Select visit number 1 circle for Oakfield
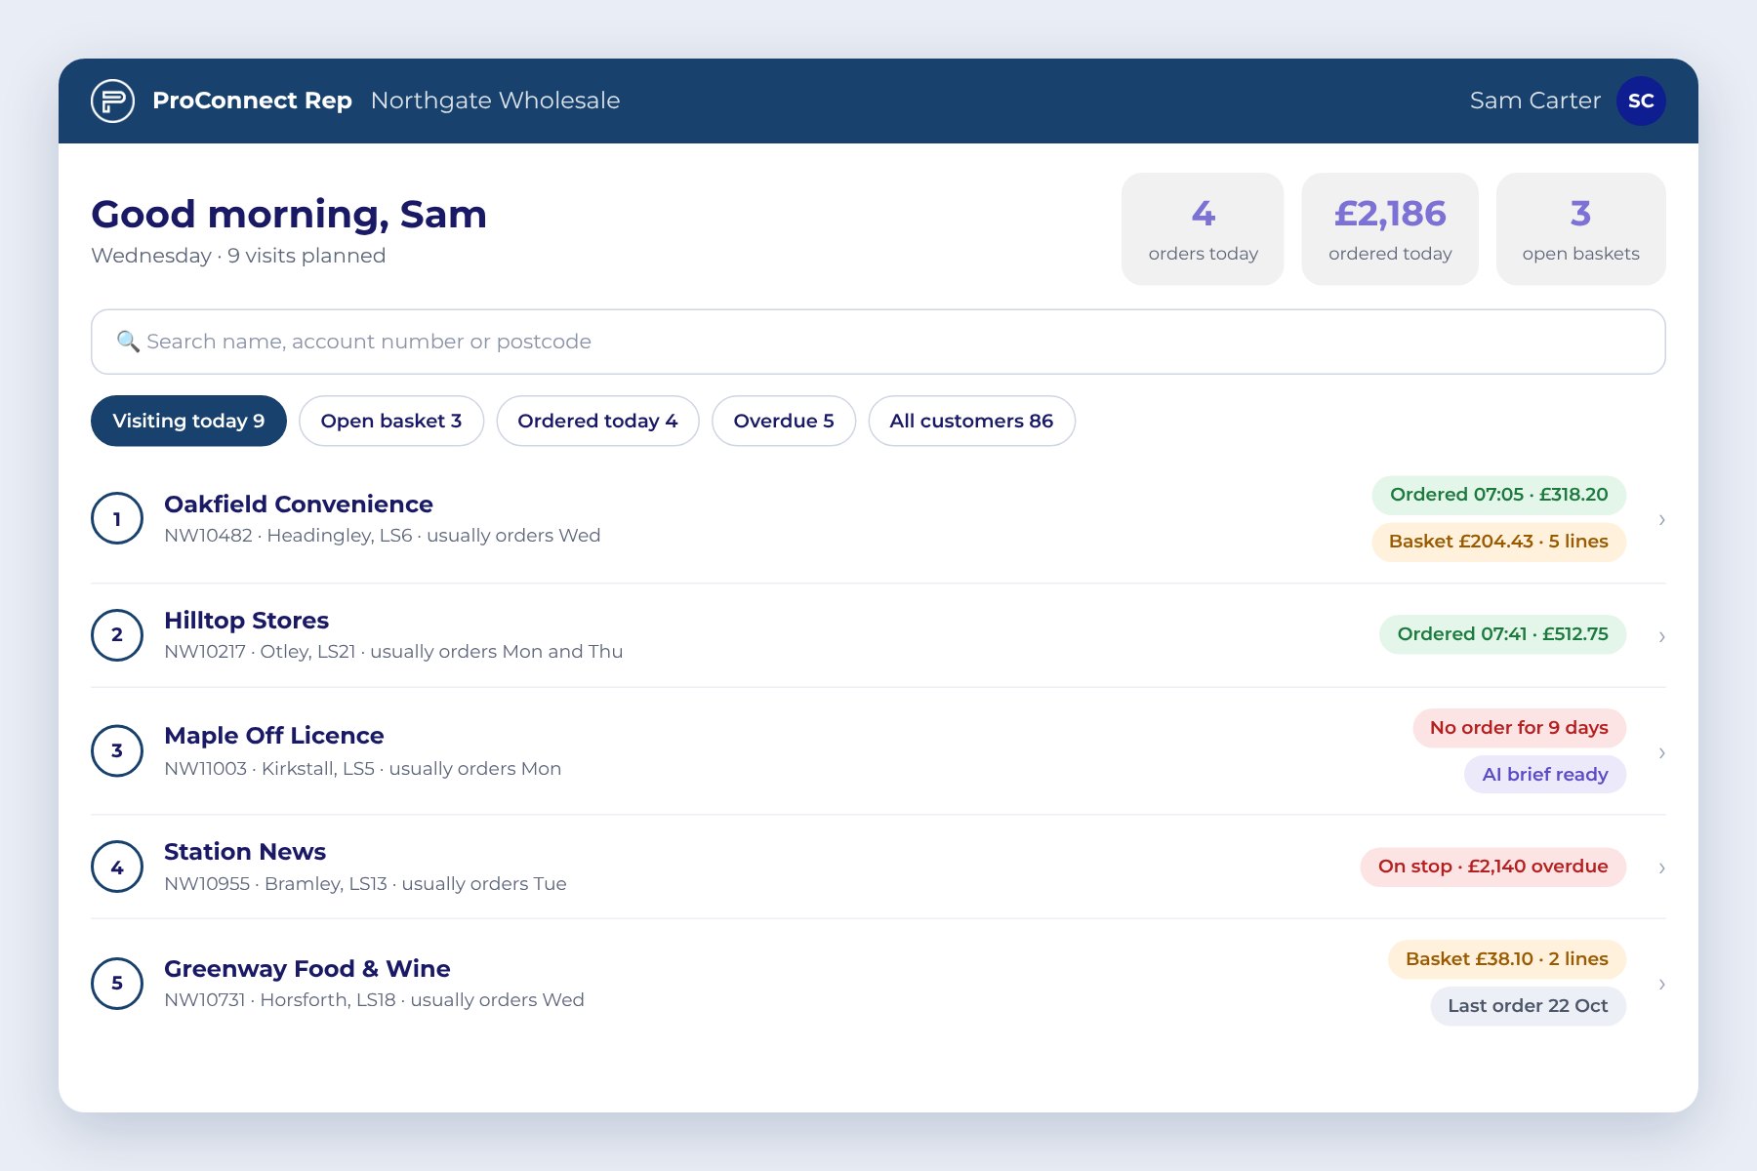 (117, 518)
